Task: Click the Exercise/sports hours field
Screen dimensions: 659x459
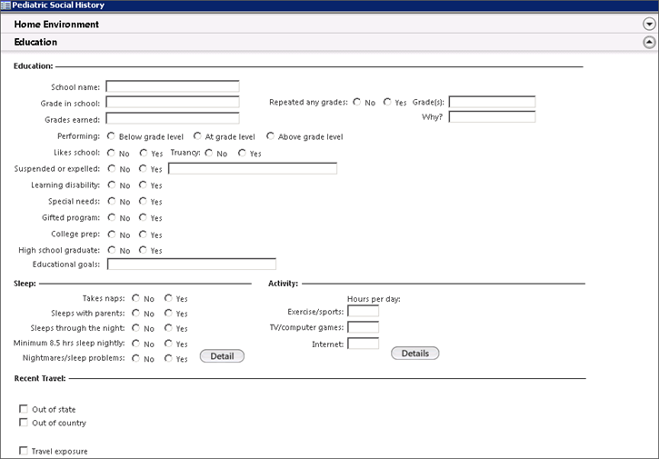Action: coord(363,312)
